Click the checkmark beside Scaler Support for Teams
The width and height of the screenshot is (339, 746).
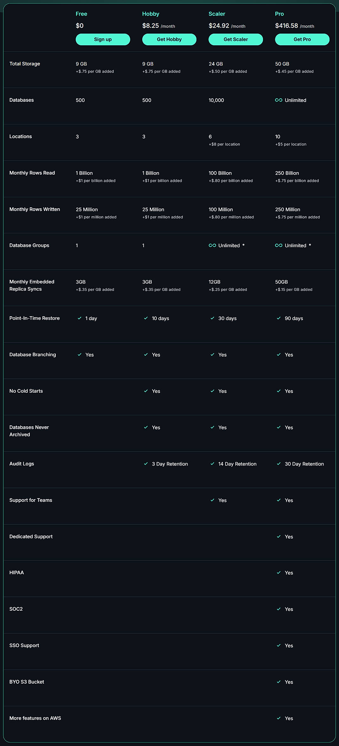212,500
